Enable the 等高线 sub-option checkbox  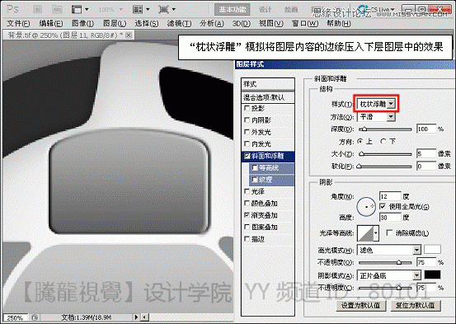click(255, 168)
